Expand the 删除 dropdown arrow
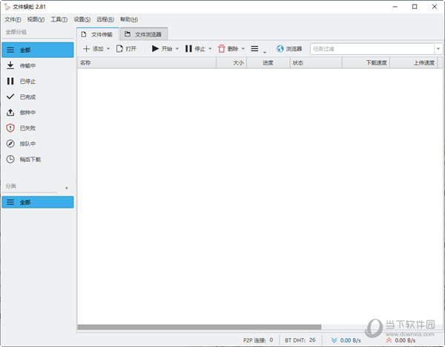Image resolution: width=445 pixels, height=347 pixels. pos(243,49)
